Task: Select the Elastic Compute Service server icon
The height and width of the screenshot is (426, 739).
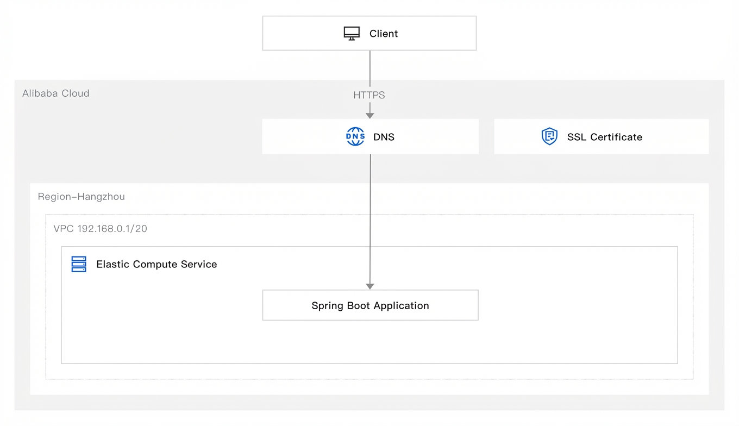Action: pos(79,264)
